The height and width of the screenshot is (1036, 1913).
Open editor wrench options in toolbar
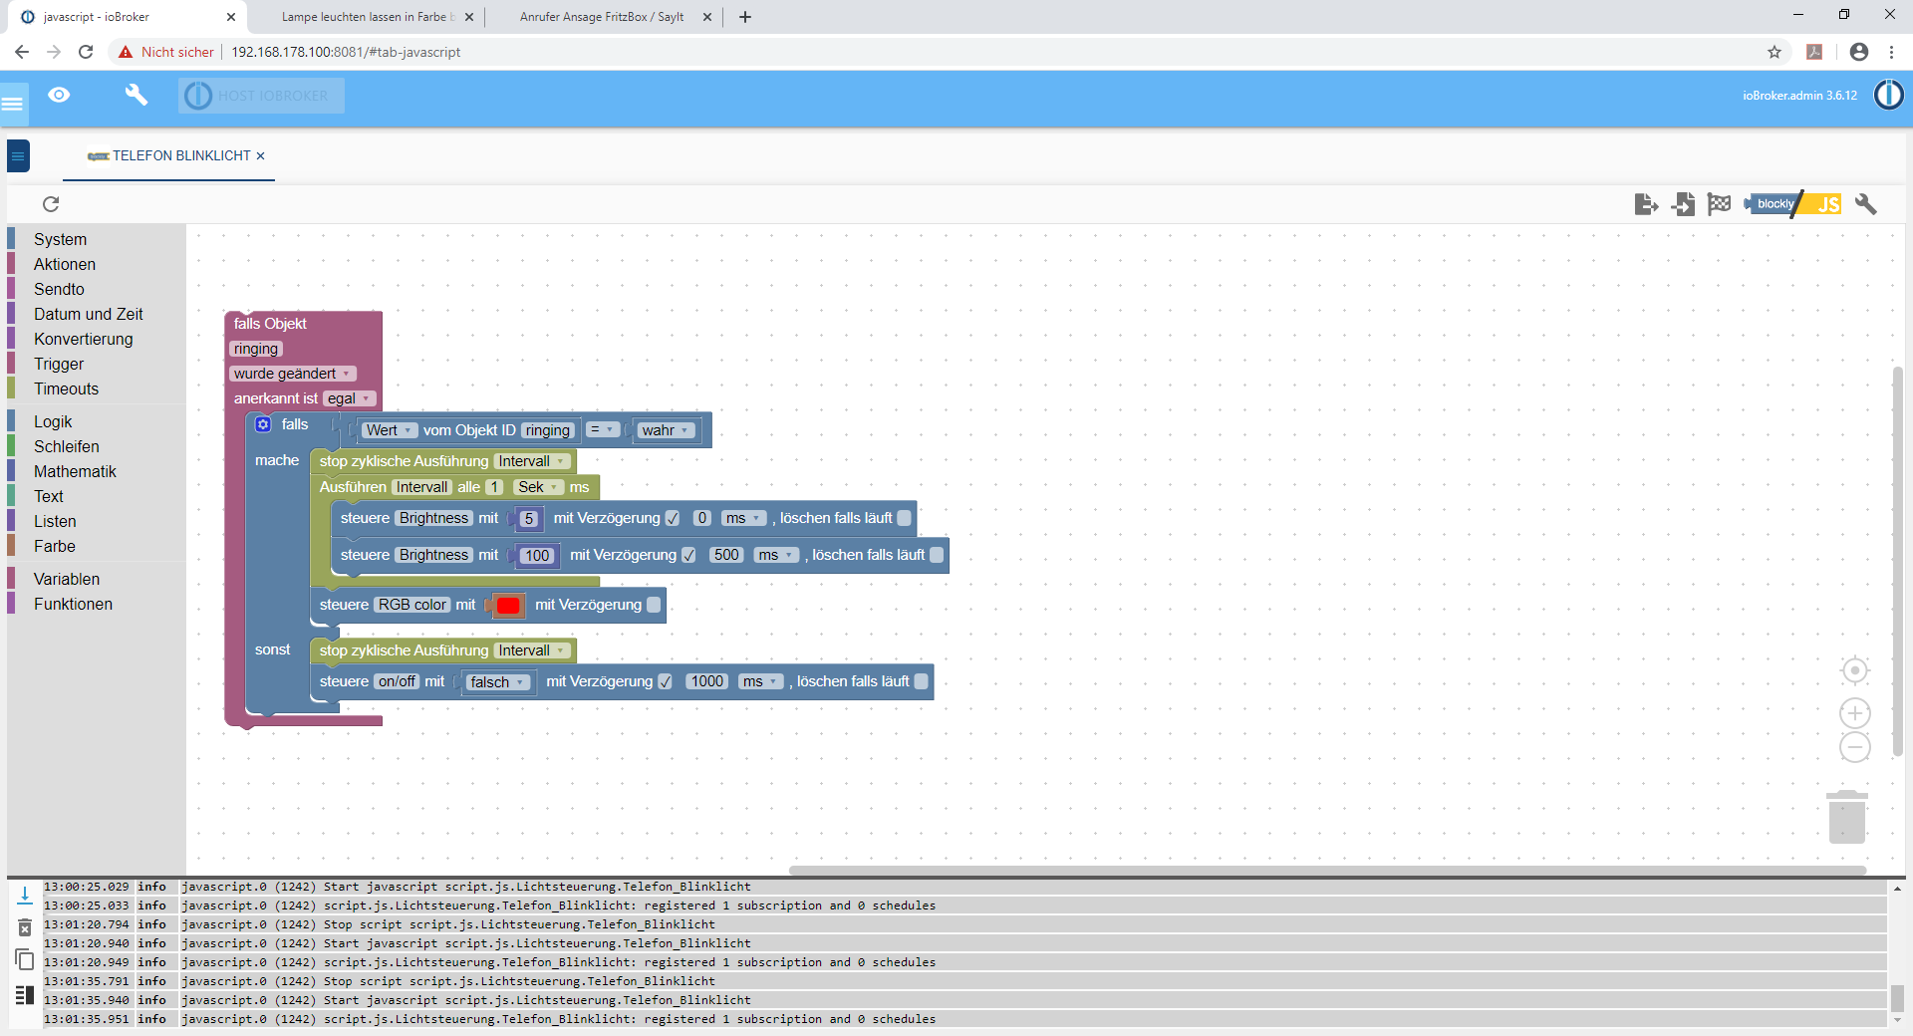[1866, 204]
